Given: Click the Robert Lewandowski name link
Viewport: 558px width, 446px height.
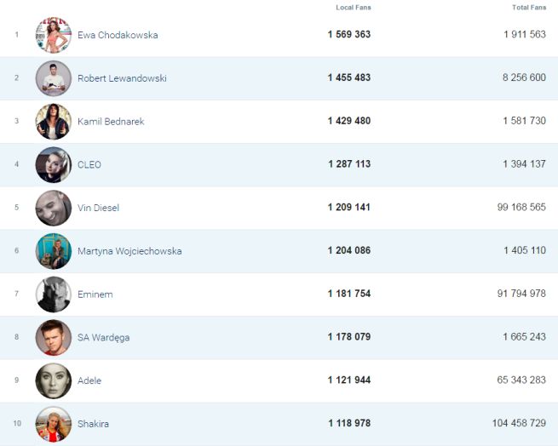Looking at the screenshot, I should point(122,78).
